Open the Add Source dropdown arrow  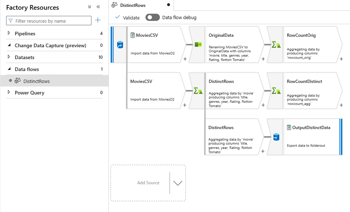[x=177, y=183]
